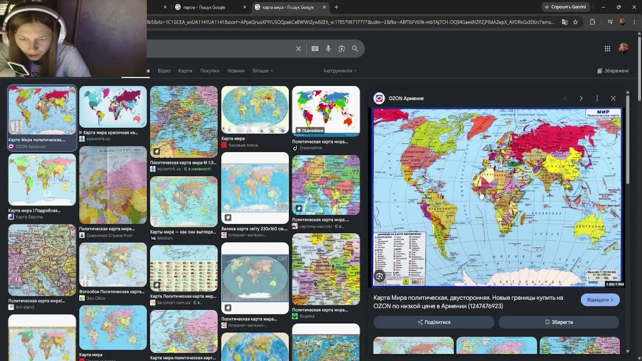Click the Ліцензоване badge on Dreamstime image
This screenshot has width=642, height=361.
[310, 130]
